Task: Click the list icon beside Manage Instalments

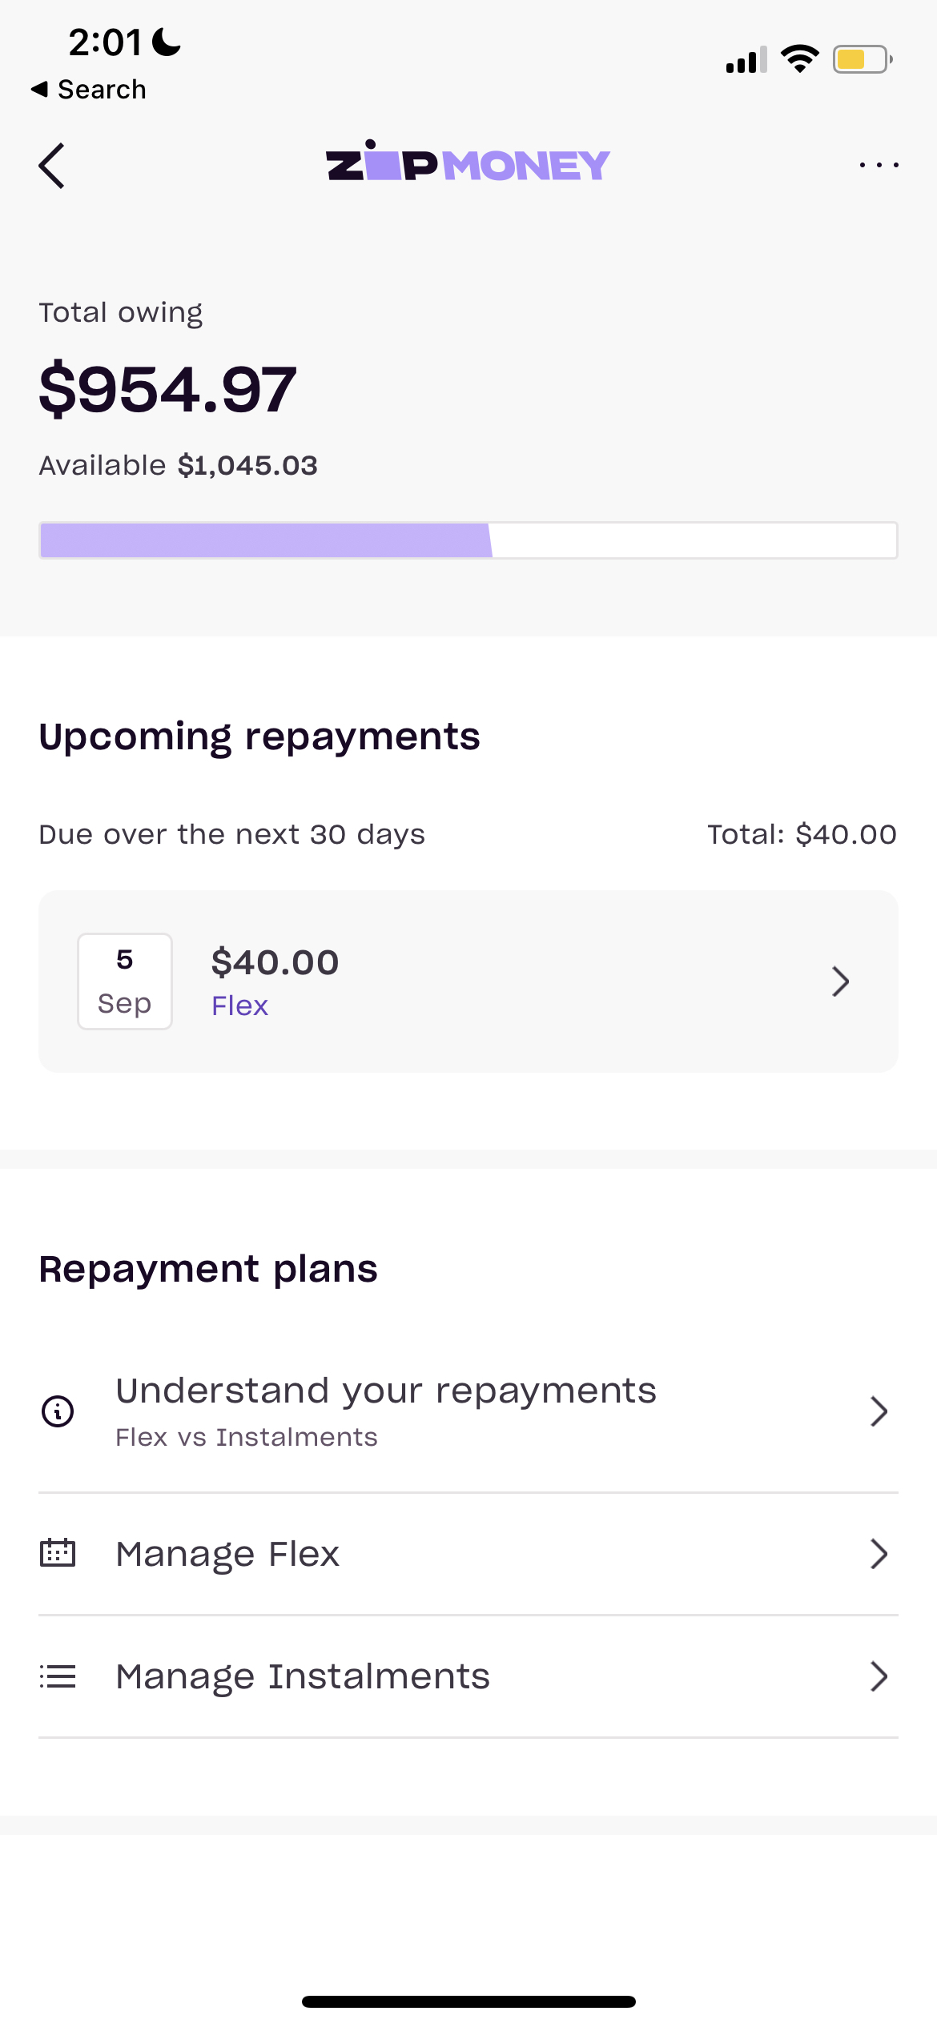Action: [x=57, y=1676]
